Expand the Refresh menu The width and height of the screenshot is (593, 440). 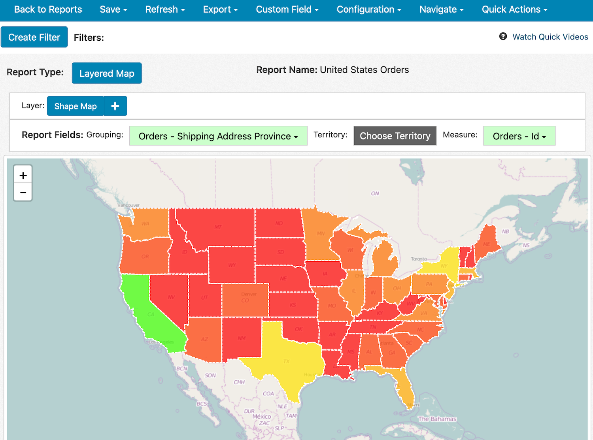[x=165, y=9]
